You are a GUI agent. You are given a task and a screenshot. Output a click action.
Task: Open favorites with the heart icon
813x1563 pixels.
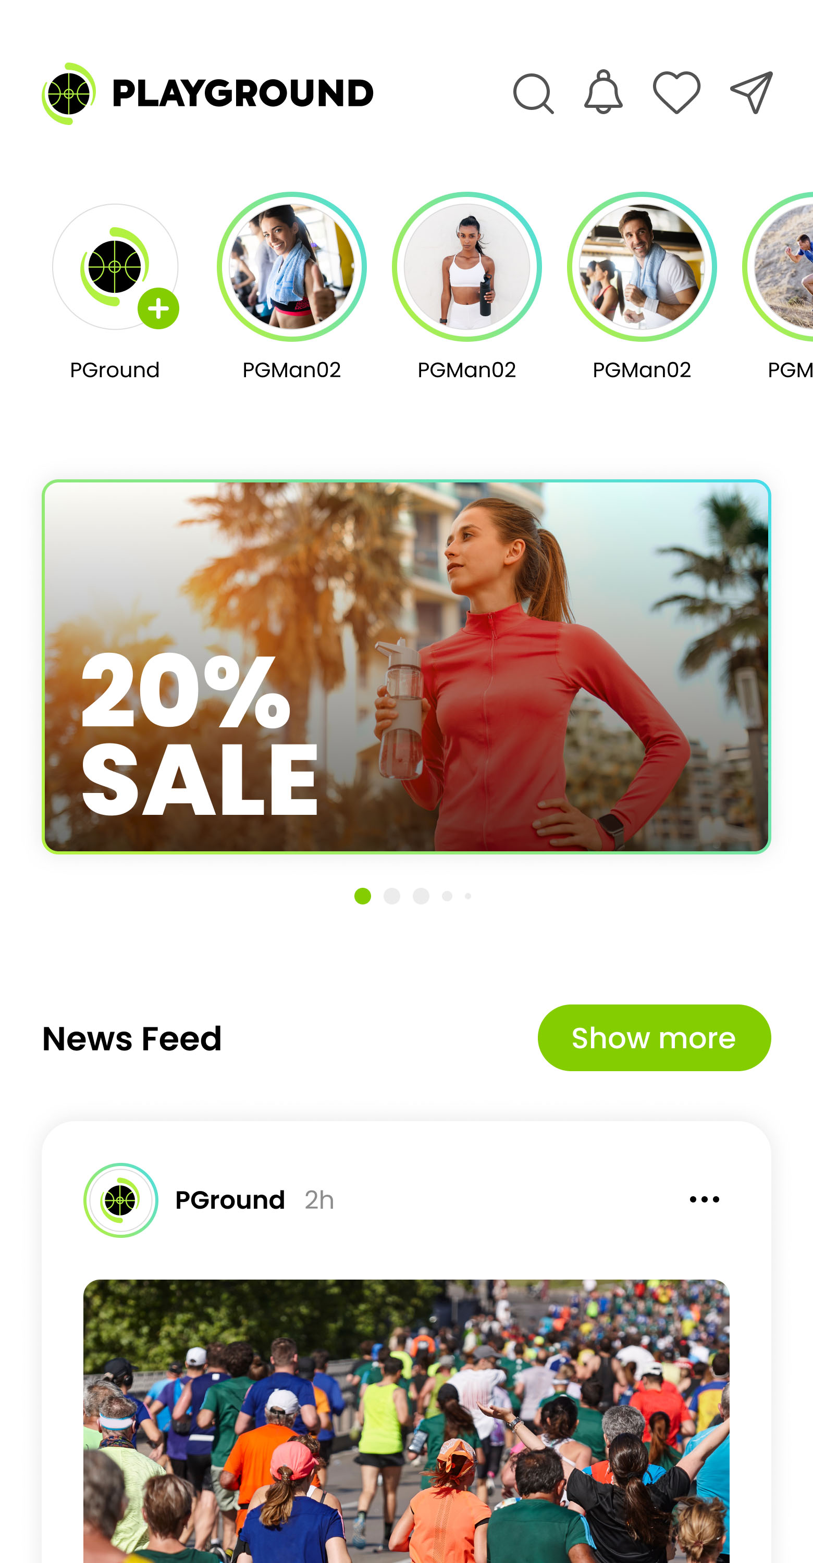coord(676,92)
